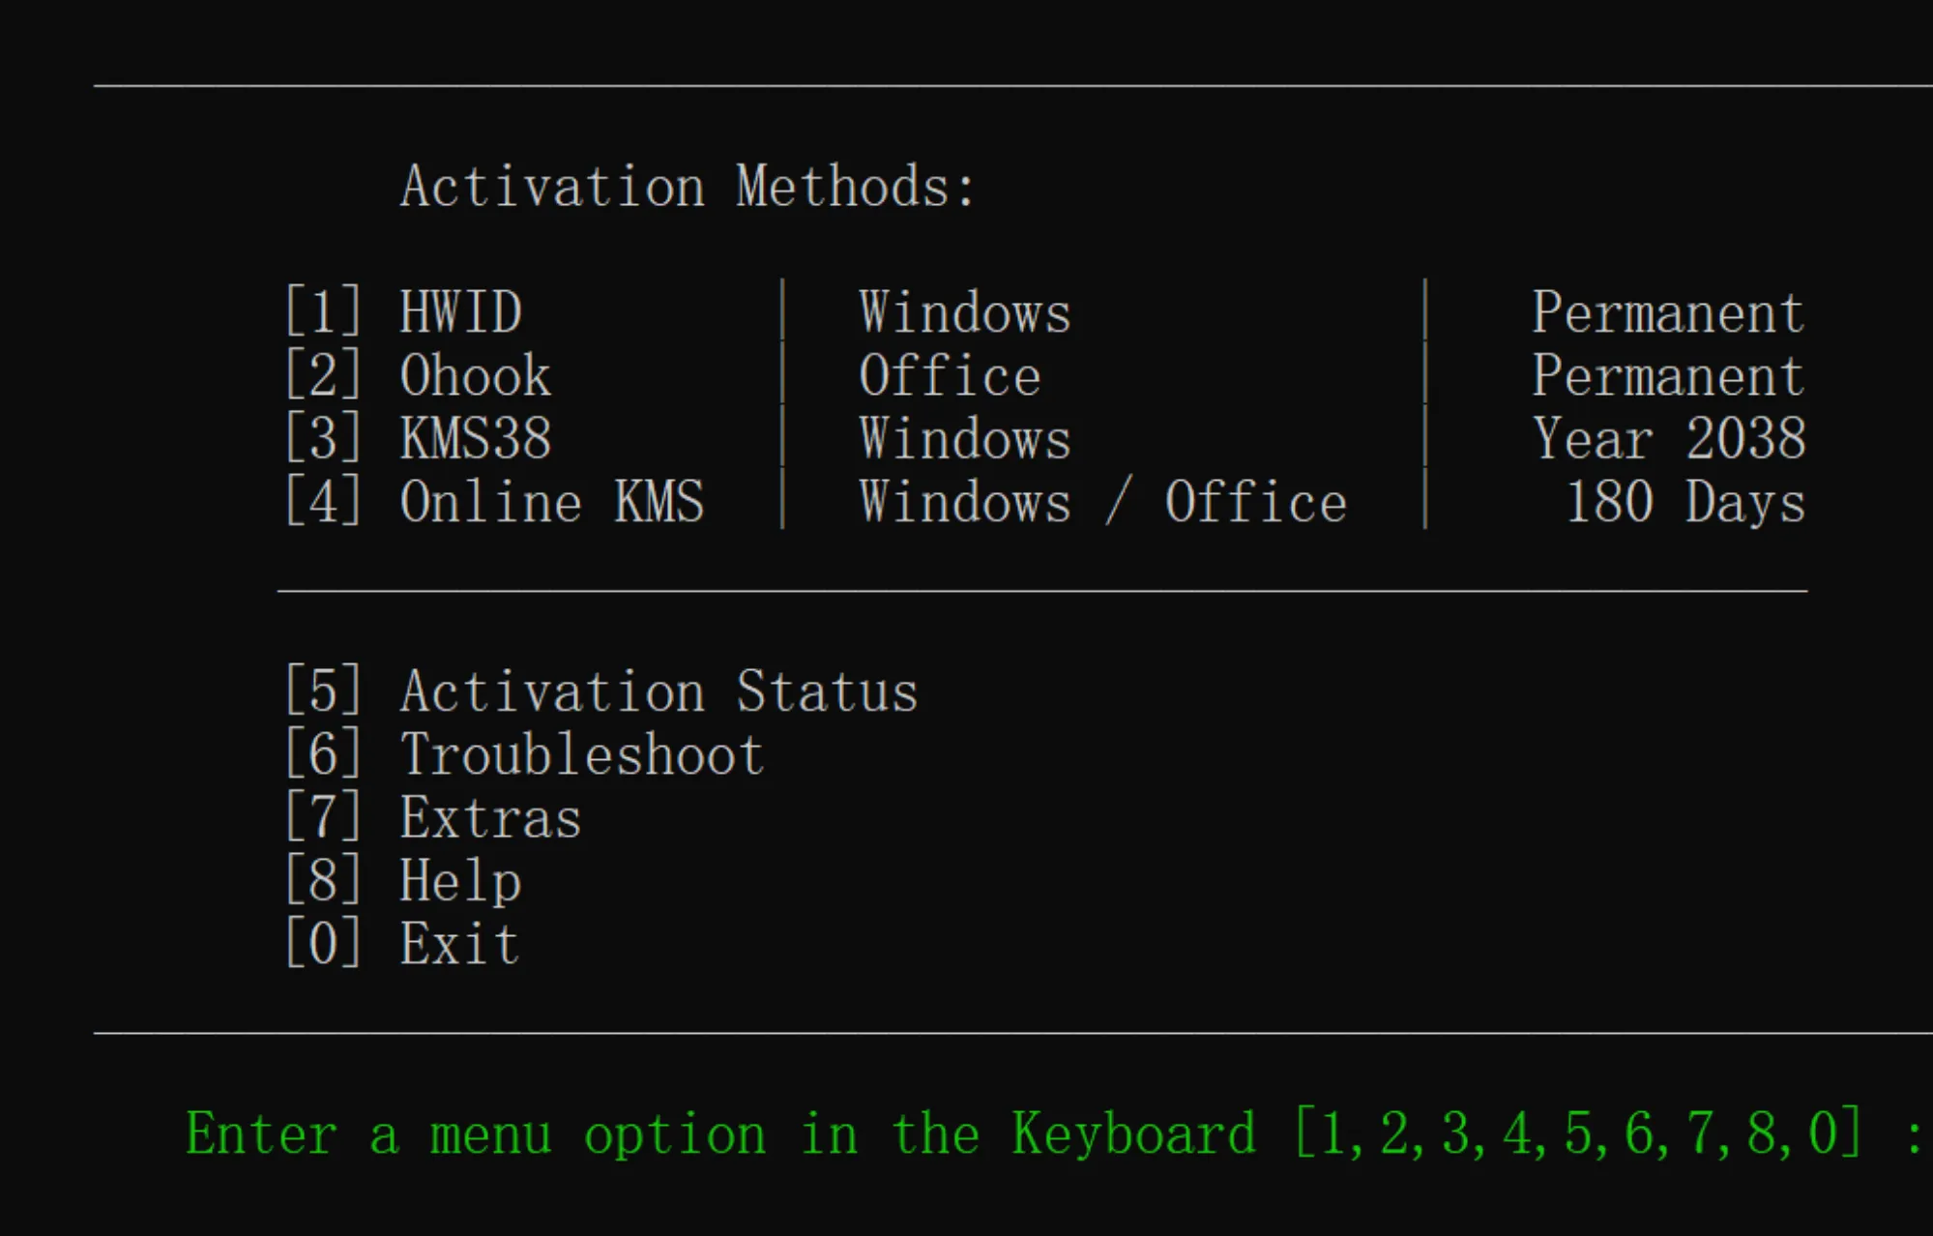Viewport: 1933px width, 1236px height.
Task: Click the 180 Days duration text
Action: [x=1684, y=502]
